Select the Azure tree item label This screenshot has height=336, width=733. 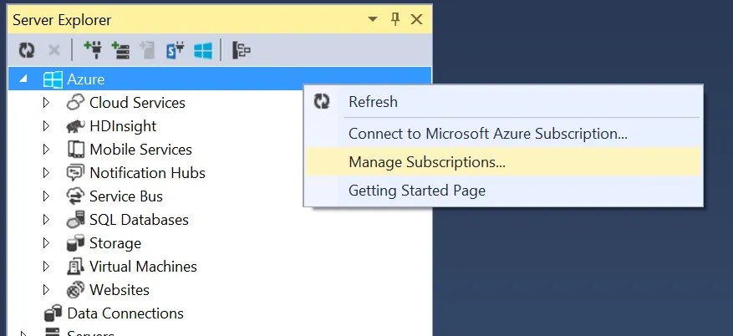[x=85, y=79]
